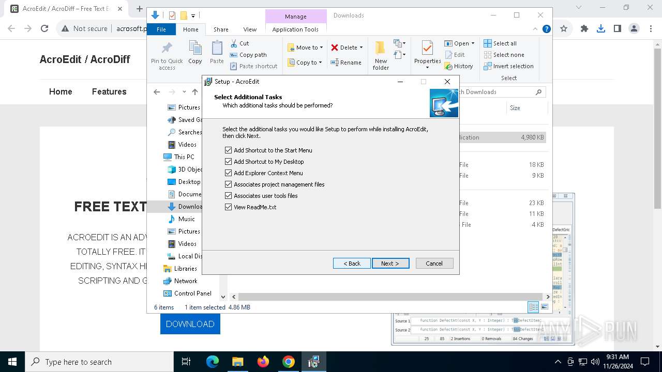Toggle Add Shortcut to My Desktop checkbox
The width and height of the screenshot is (662, 372).
coord(228,162)
